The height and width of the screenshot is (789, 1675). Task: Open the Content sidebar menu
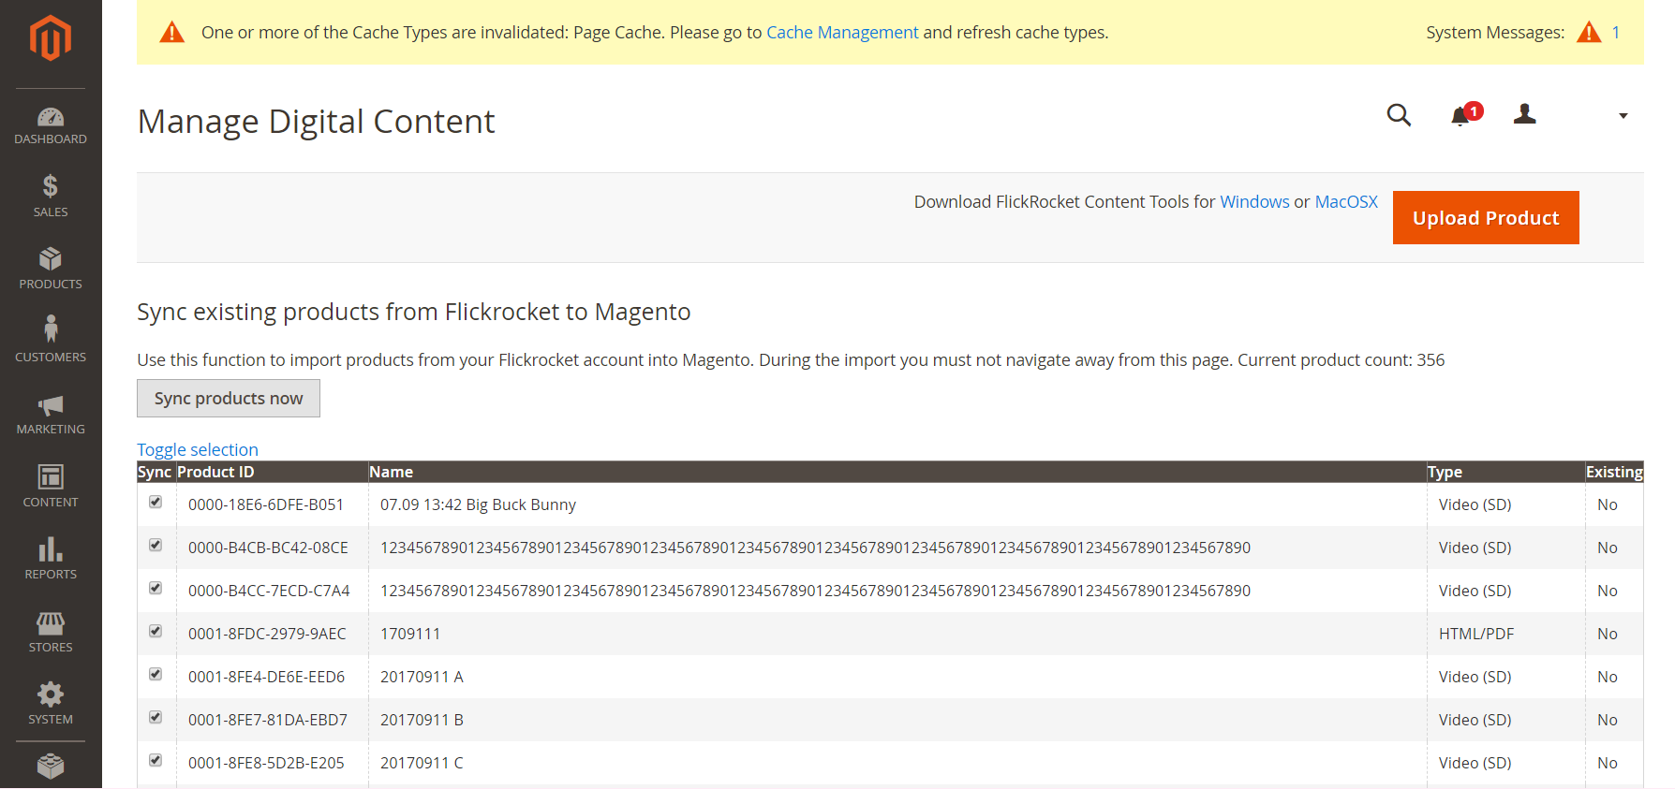point(51,485)
